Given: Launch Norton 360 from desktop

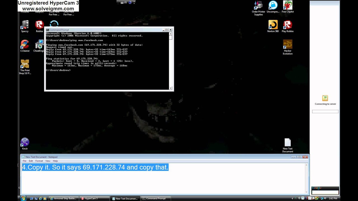Looking at the screenshot, I should [x=273, y=27].
